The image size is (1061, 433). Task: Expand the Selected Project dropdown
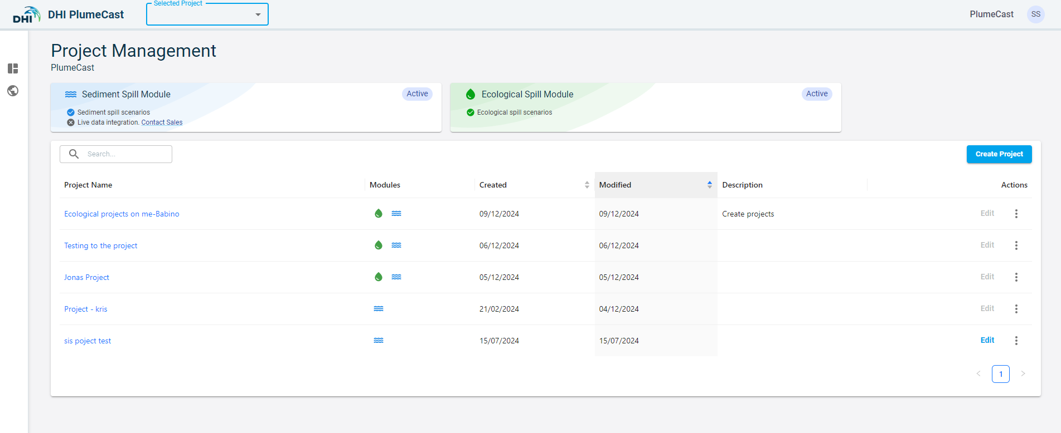point(258,14)
